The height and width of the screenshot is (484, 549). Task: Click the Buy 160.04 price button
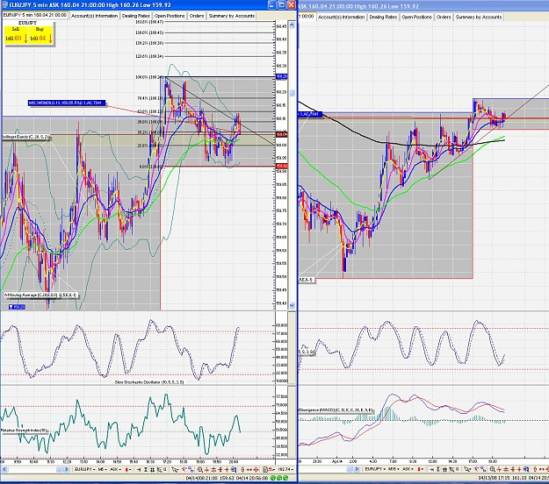click(x=40, y=35)
